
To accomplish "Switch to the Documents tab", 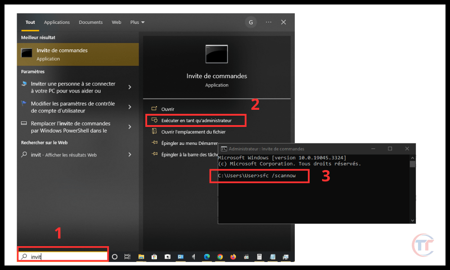I will [91, 22].
